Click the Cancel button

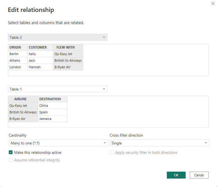[199, 175]
